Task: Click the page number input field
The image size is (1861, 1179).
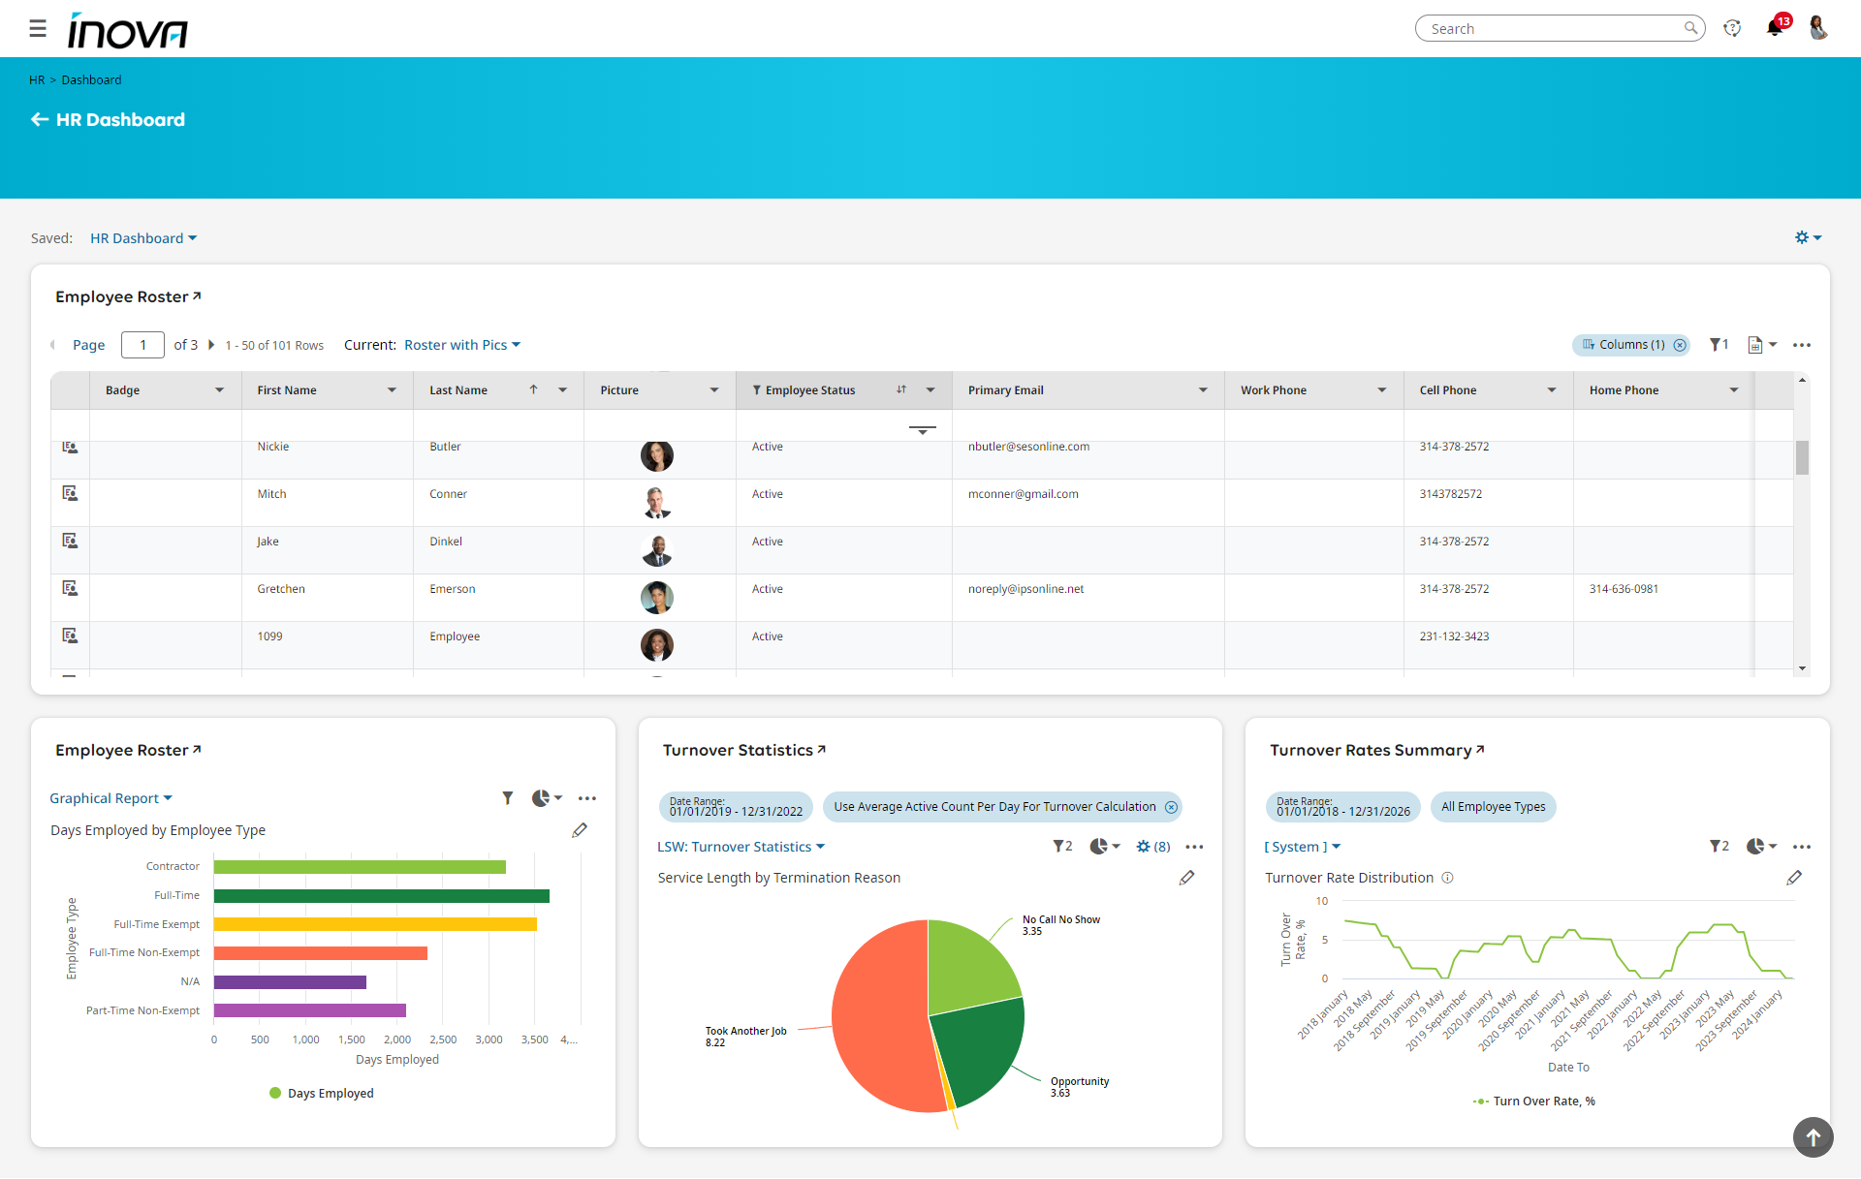Action: point(142,345)
